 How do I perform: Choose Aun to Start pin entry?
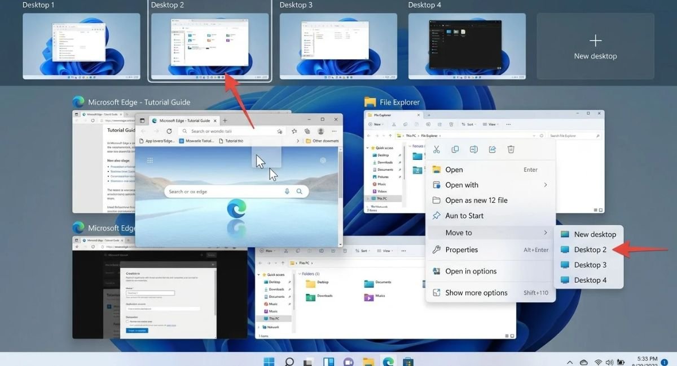490,215
